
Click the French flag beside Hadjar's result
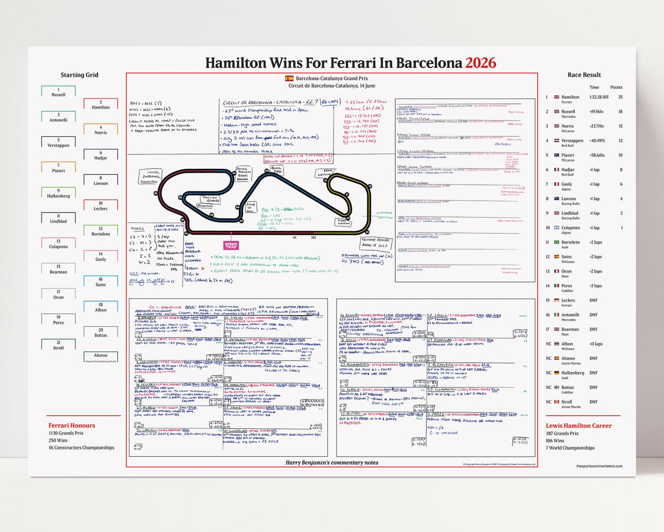(x=557, y=169)
